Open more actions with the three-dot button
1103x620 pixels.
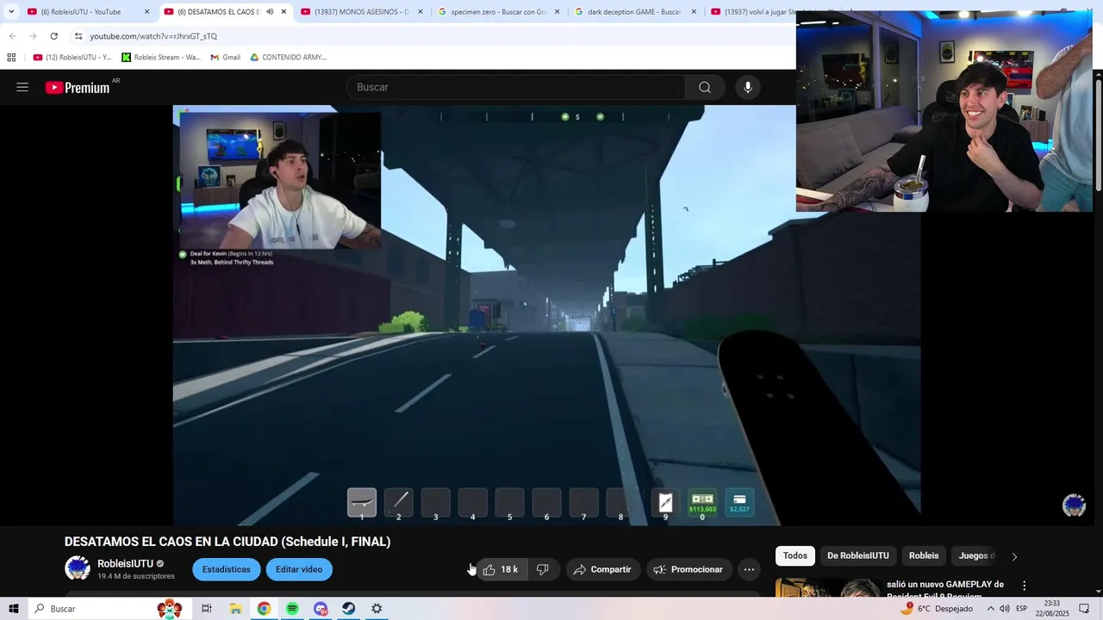tap(749, 569)
